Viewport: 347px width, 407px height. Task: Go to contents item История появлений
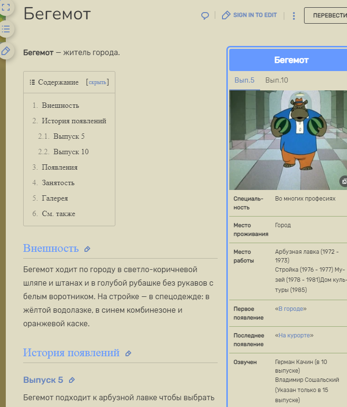tap(74, 121)
